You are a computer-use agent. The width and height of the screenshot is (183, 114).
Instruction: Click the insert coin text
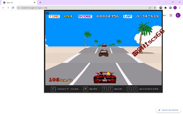click(x=68, y=89)
